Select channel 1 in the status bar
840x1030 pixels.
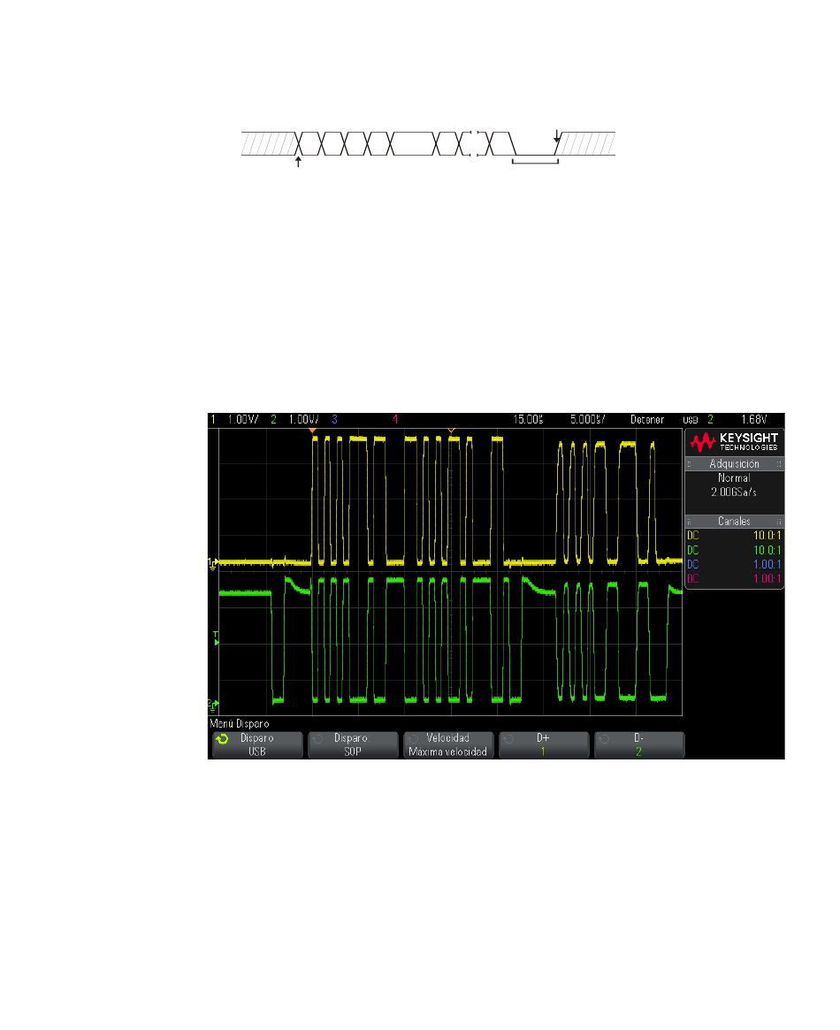point(213,419)
